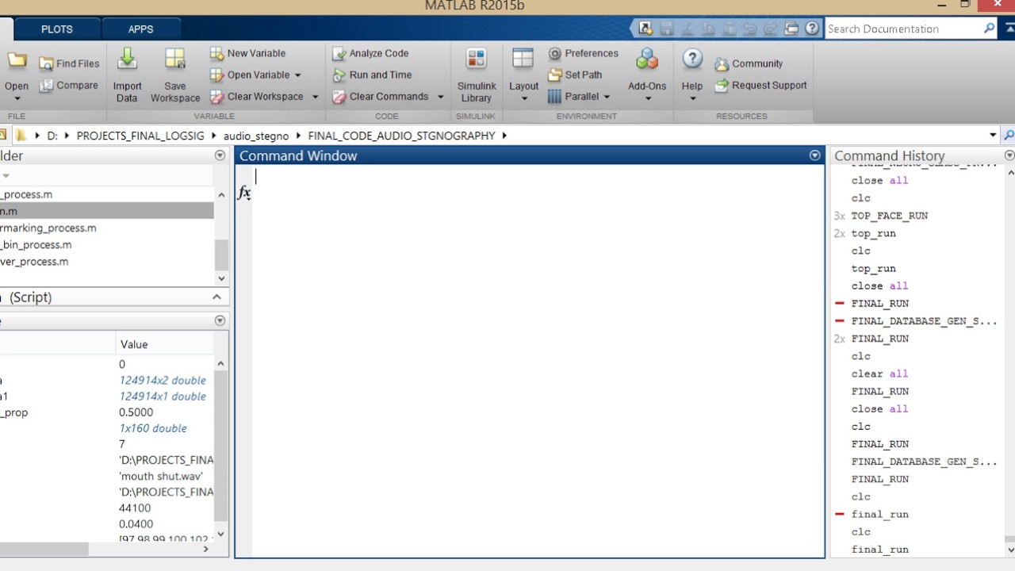
Task: Click the fx function browser icon
Action: [244, 192]
